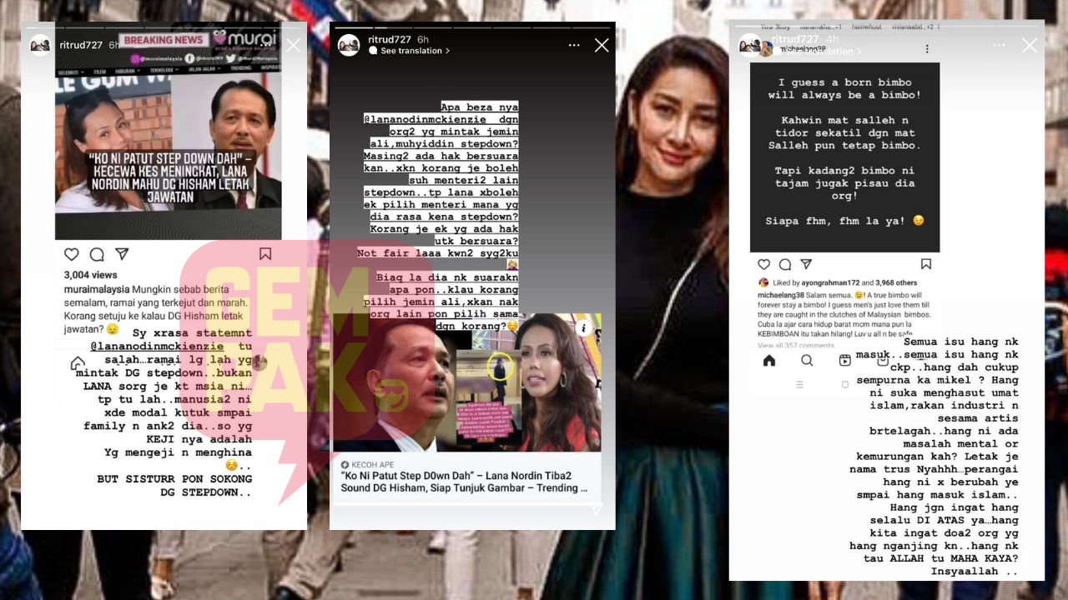Tap Home tab in right story nav bar
The image size is (1068, 600).
pos(769,360)
